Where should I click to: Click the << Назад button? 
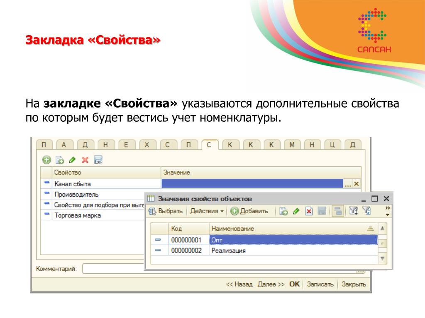(239, 284)
